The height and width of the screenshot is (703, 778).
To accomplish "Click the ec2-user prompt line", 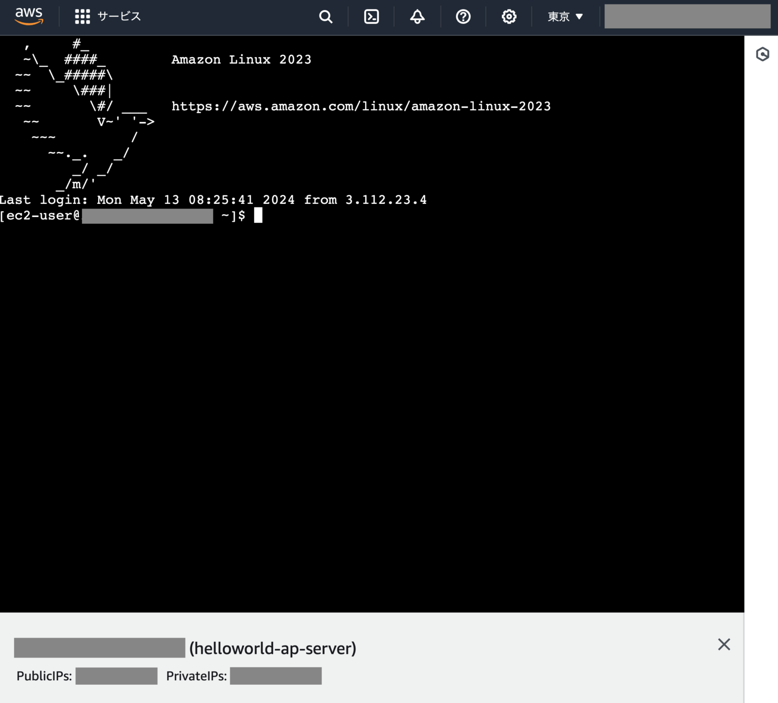I will point(41,215).
